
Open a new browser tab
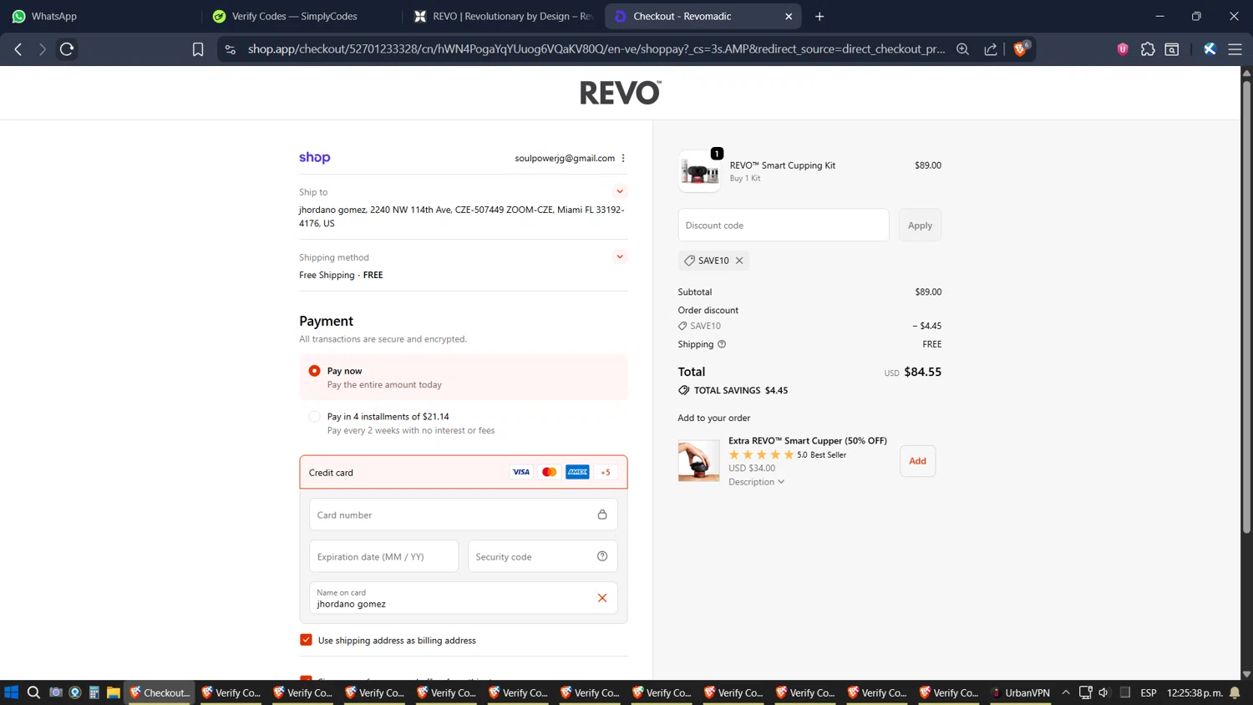tap(819, 16)
